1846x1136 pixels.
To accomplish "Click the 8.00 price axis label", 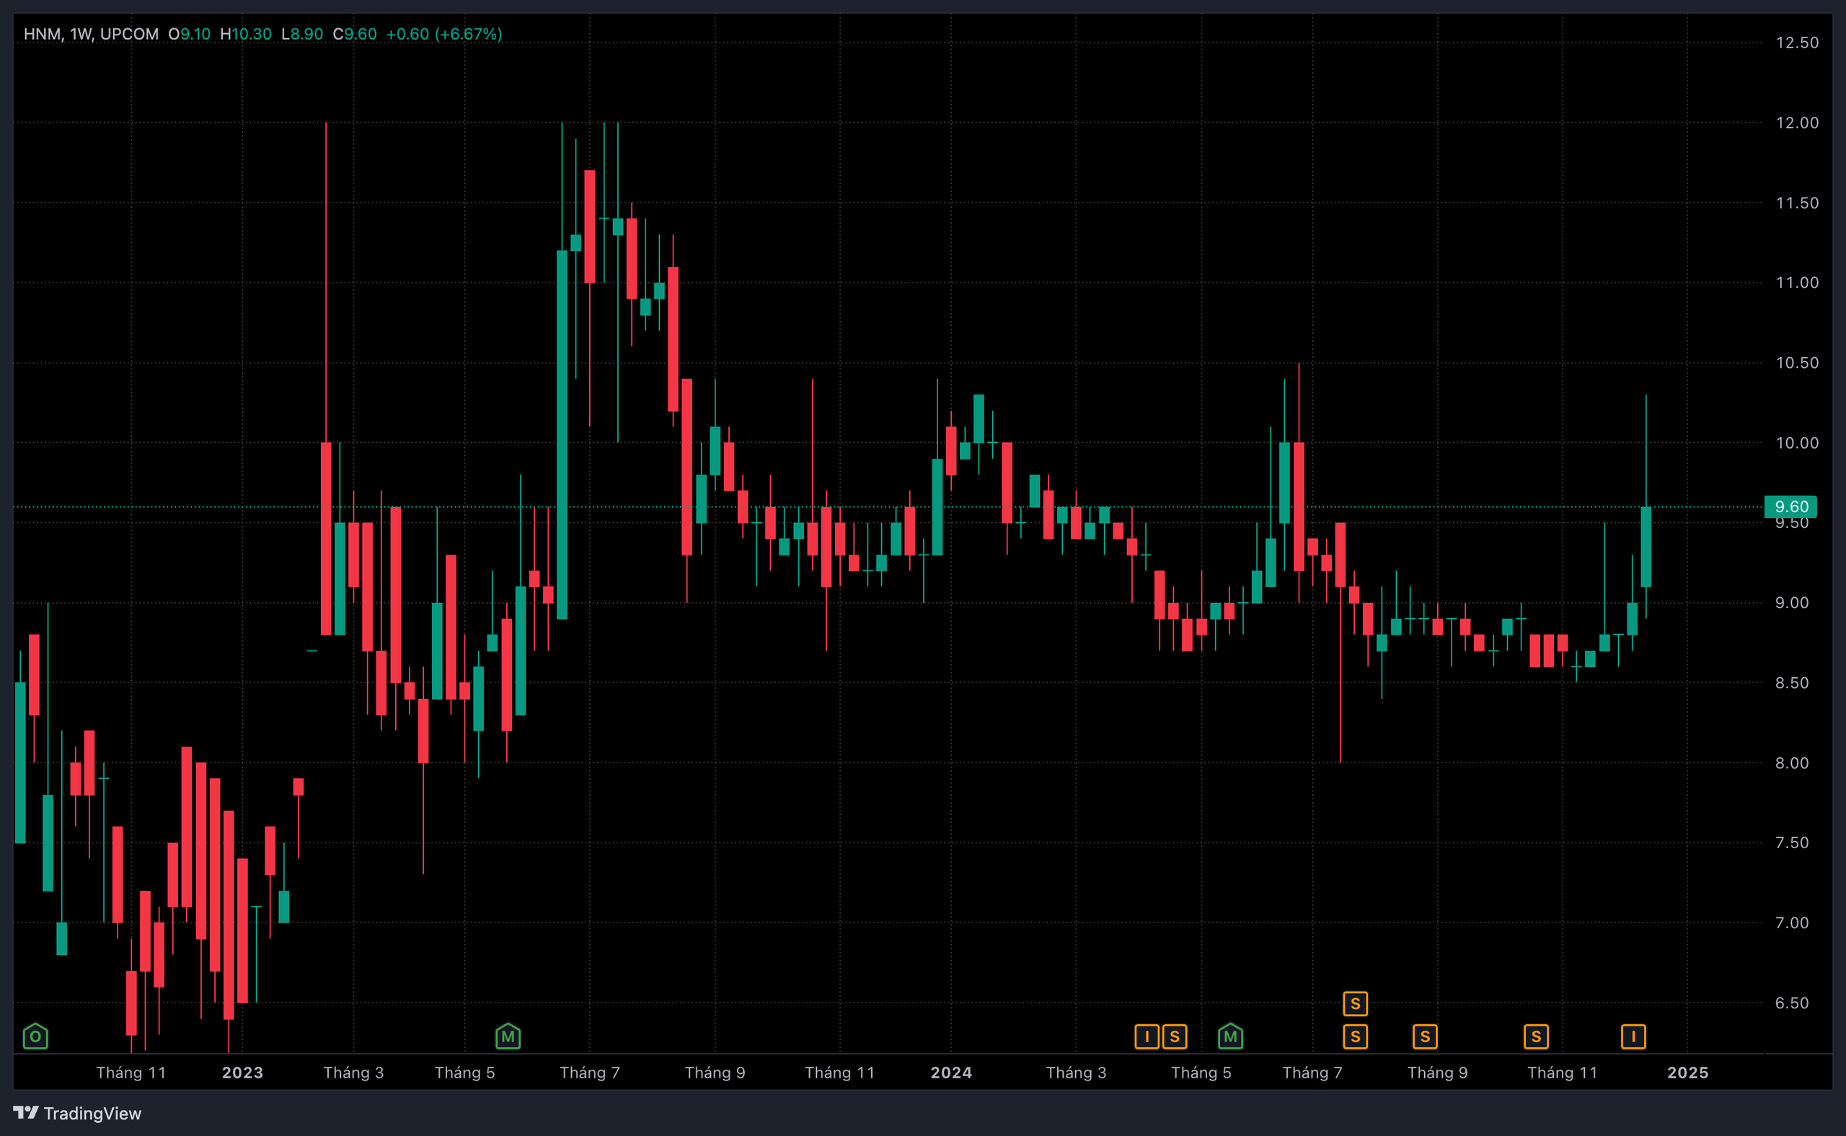I will click(x=1792, y=763).
